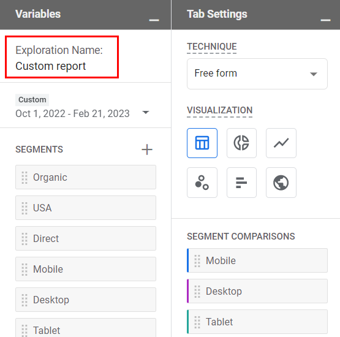Screen dimensions: 340x337
Task: Click the Variables panel title
Action: click(38, 14)
